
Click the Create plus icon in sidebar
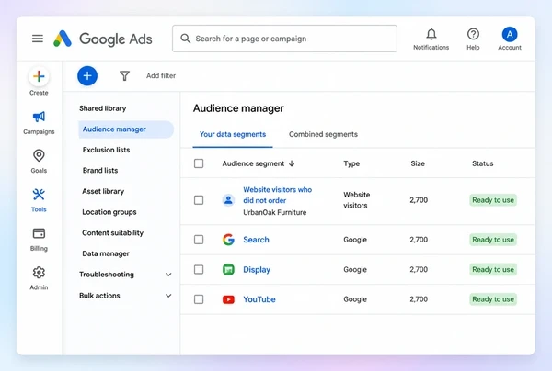(39, 76)
